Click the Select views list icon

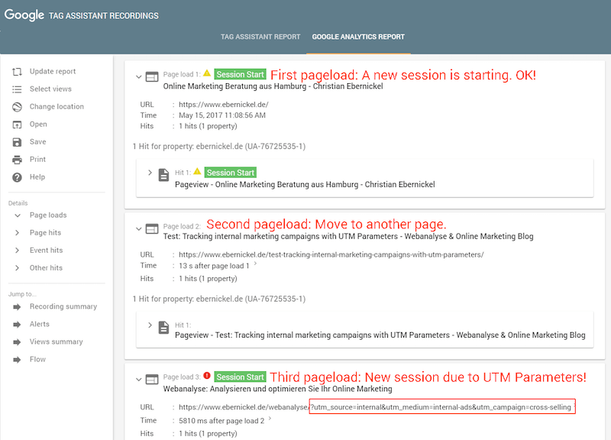pyautogui.click(x=17, y=89)
